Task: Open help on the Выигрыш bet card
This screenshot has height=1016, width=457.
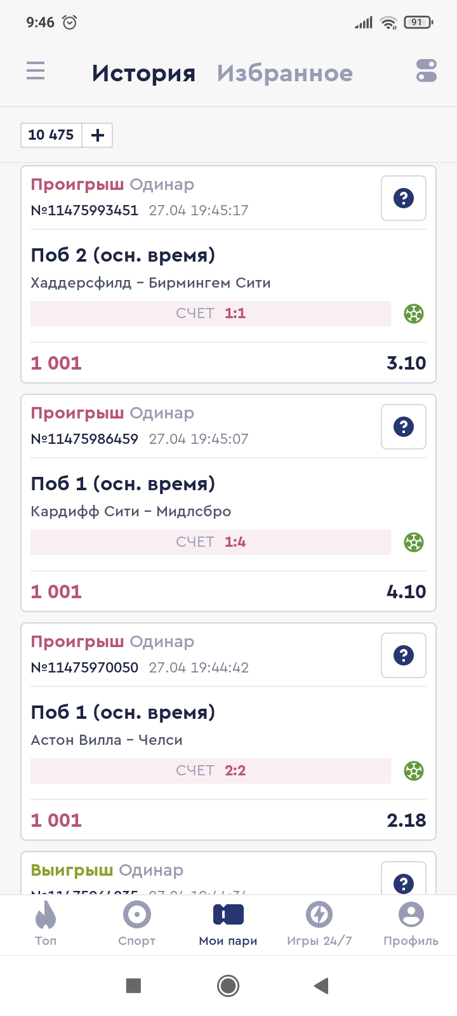Action: 404,882
